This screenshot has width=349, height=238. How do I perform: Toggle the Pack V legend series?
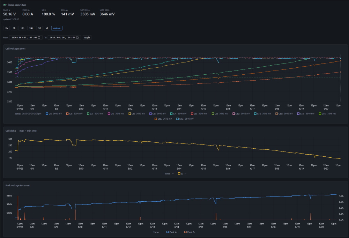(x=173, y=232)
